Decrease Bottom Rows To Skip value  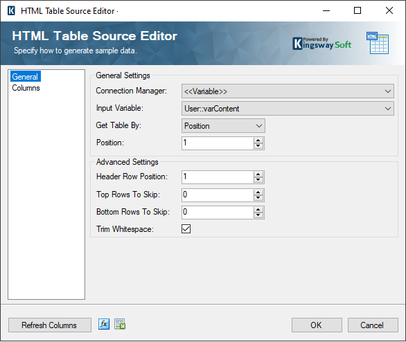(x=258, y=215)
